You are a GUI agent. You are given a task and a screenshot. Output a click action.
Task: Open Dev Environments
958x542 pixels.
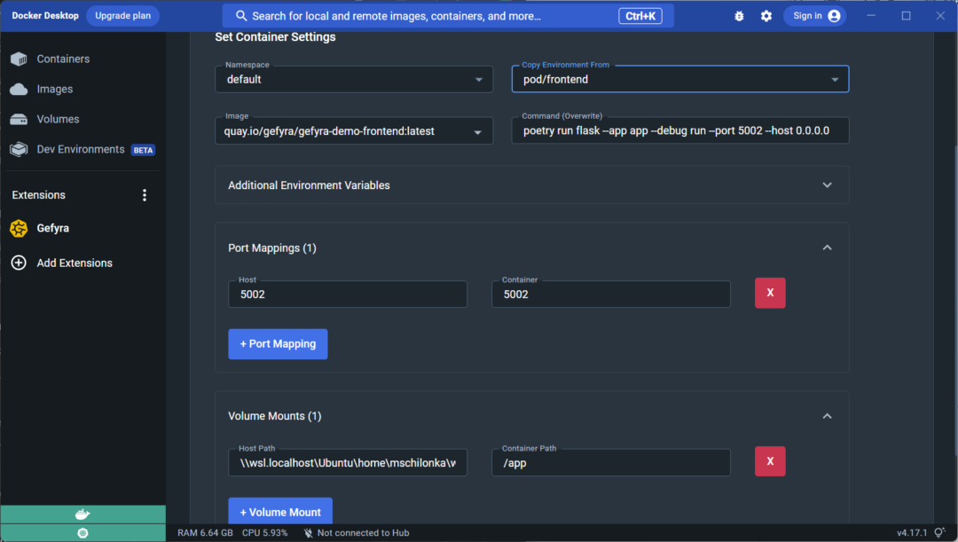coord(80,149)
